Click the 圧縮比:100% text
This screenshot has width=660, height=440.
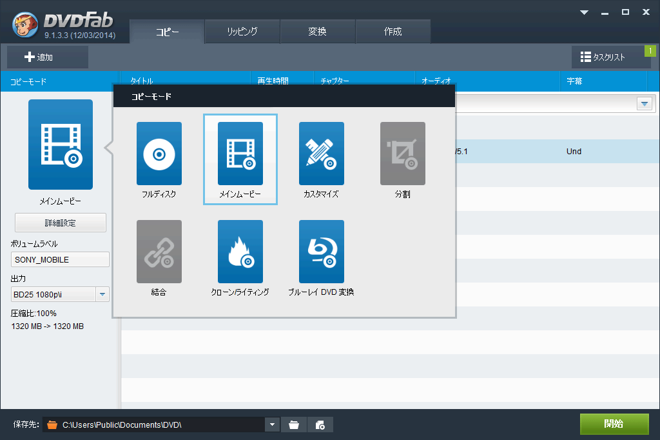(34, 314)
